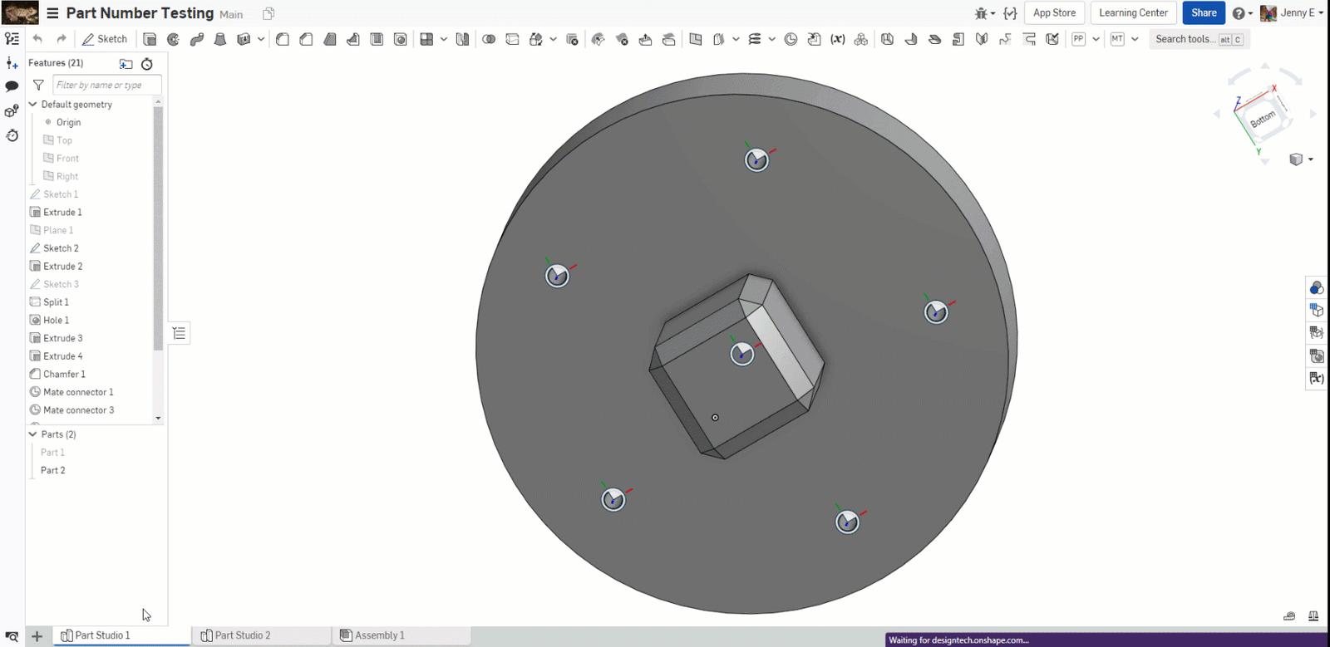The image size is (1330, 647).
Task: Select the Revolve tool
Action: [x=173, y=39]
